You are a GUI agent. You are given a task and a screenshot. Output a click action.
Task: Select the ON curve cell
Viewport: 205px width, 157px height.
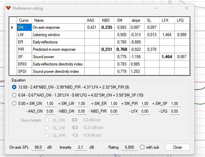(24, 27)
